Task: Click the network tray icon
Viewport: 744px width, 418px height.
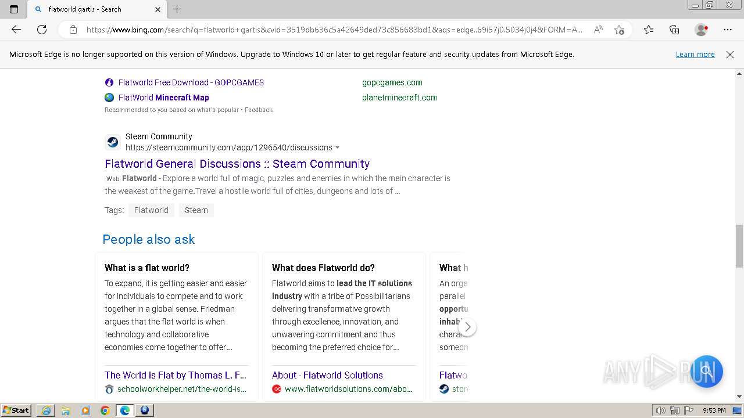Action: (675, 410)
